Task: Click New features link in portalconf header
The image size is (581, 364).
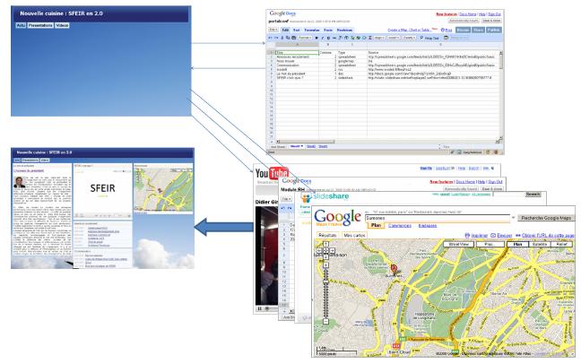Action: (x=447, y=14)
